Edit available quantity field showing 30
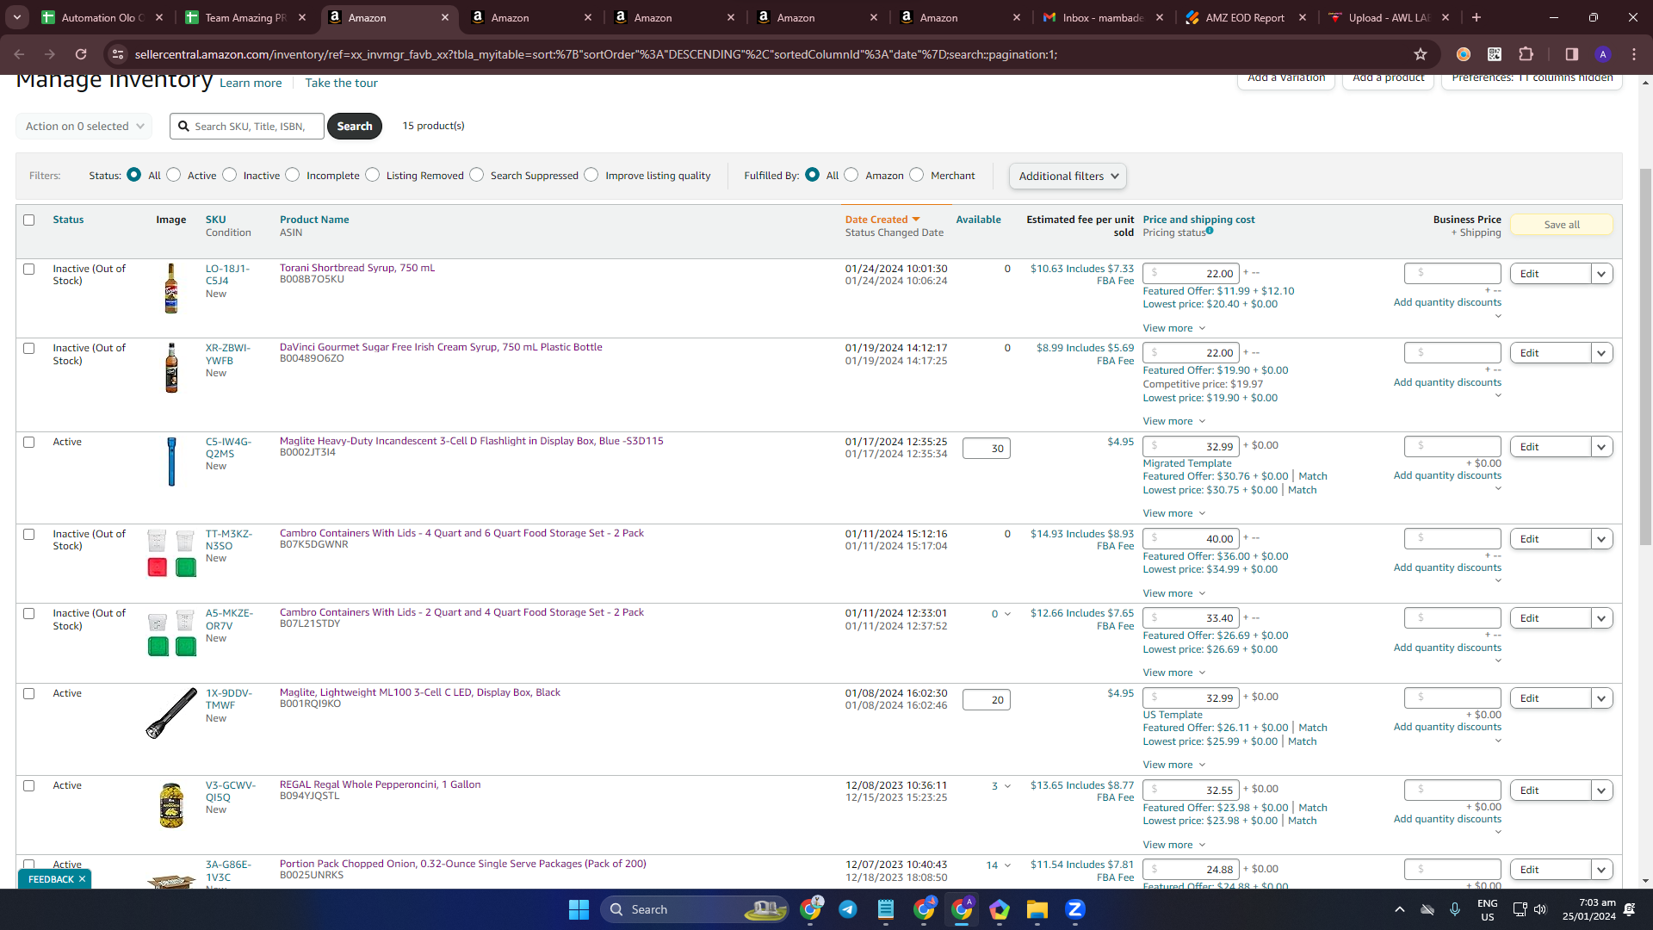1653x930 pixels. pyautogui.click(x=987, y=449)
